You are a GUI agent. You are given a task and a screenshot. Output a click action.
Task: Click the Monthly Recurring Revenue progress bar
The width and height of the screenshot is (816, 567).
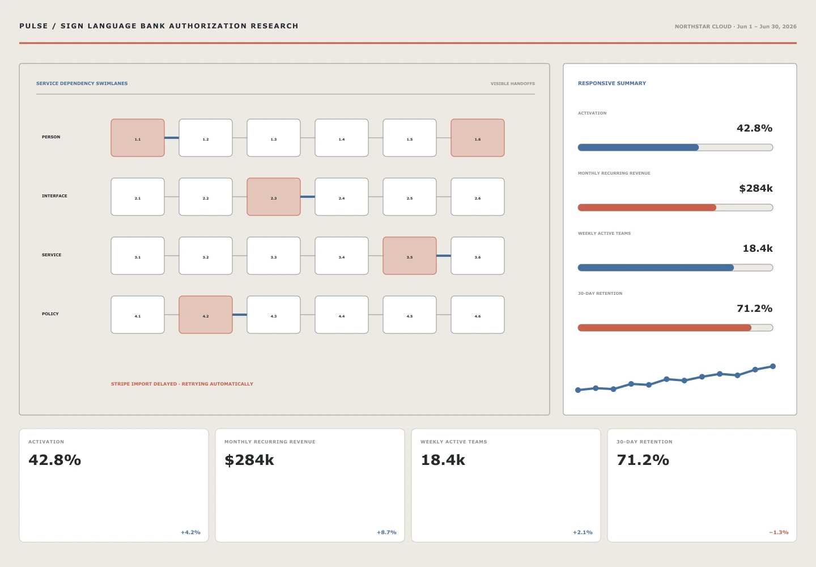(675, 208)
